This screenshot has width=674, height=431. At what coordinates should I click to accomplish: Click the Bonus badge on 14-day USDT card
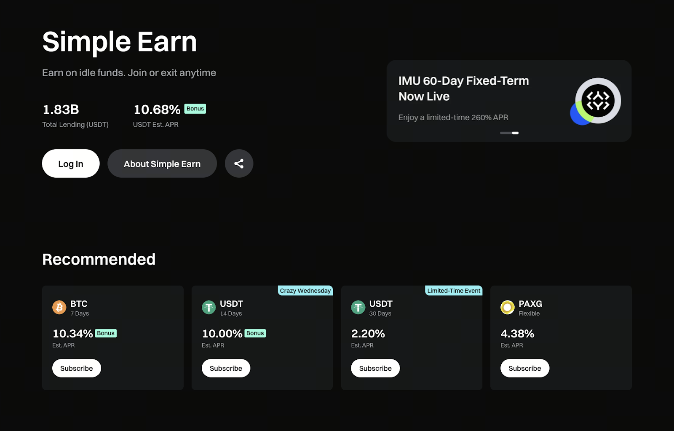point(255,333)
